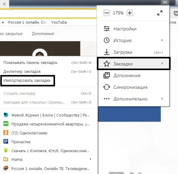Expand the История submenu arrow

(162, 40)
